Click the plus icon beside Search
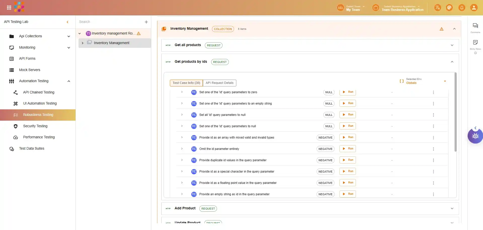This screenshot has width=483, height=230. coord(146,22)
